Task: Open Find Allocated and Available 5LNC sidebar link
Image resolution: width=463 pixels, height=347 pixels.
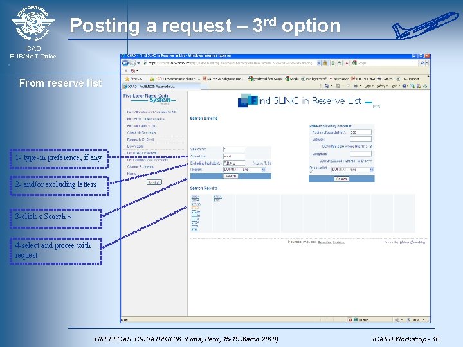Action: click(152, 112)
